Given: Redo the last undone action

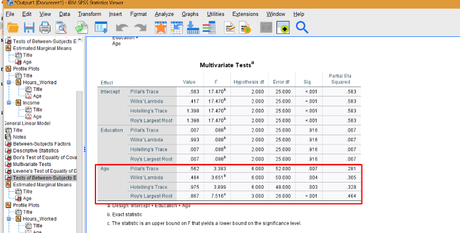Looking at the screenshot, I should (x=140, y=28).
